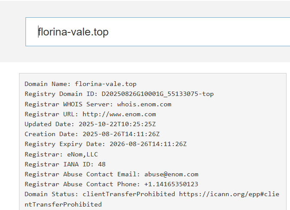Click the abuse@enom.com email address
The image size is (290, 210).
[171, 174]
